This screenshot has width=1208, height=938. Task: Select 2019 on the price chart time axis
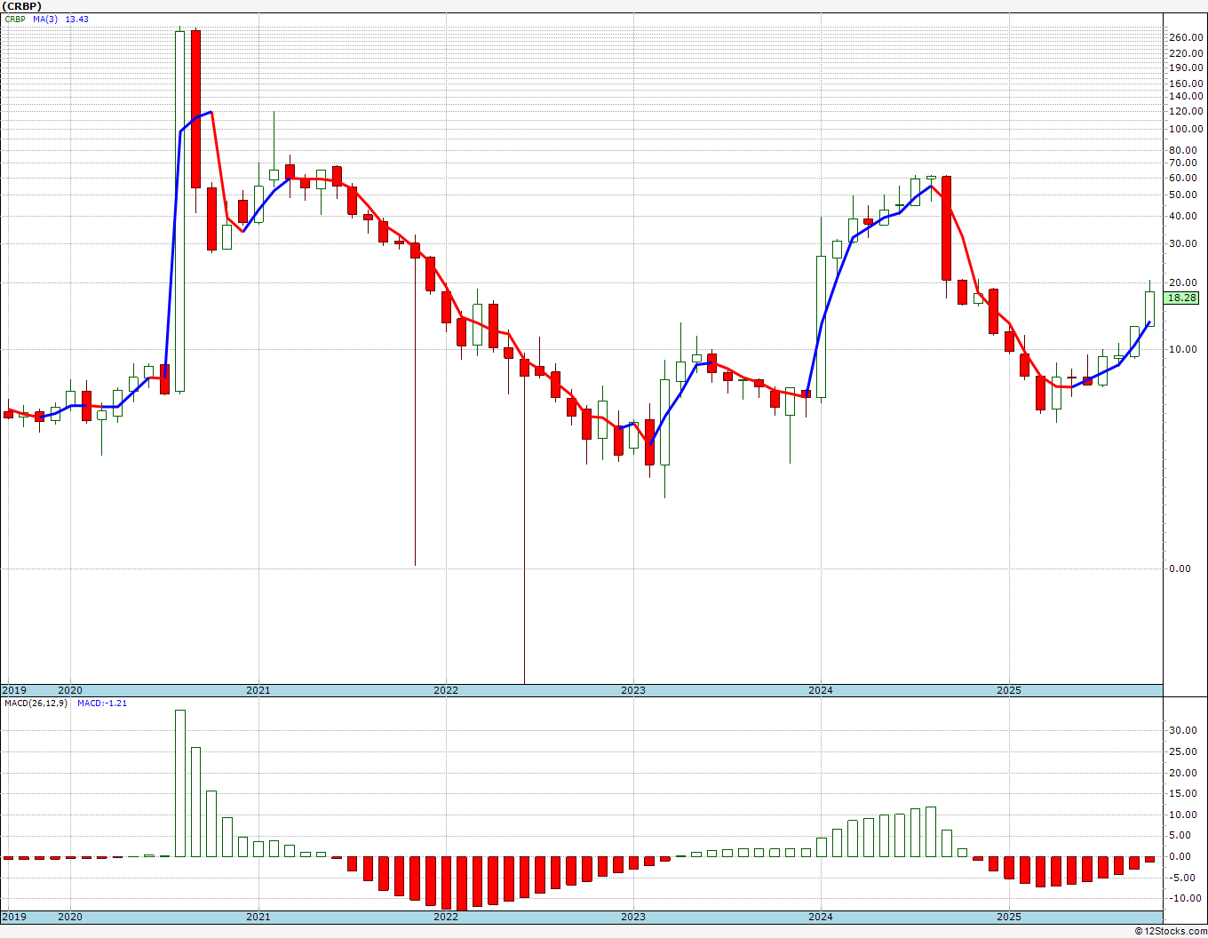point(13,690)
